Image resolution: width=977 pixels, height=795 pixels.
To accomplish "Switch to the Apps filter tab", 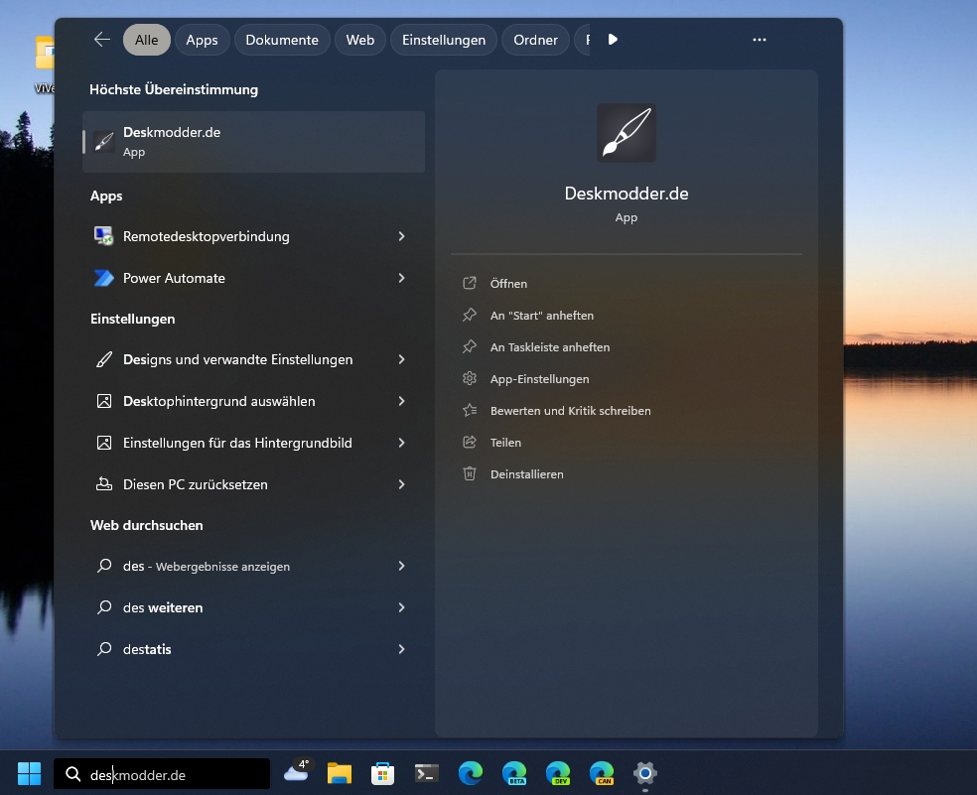I will 202,40.
